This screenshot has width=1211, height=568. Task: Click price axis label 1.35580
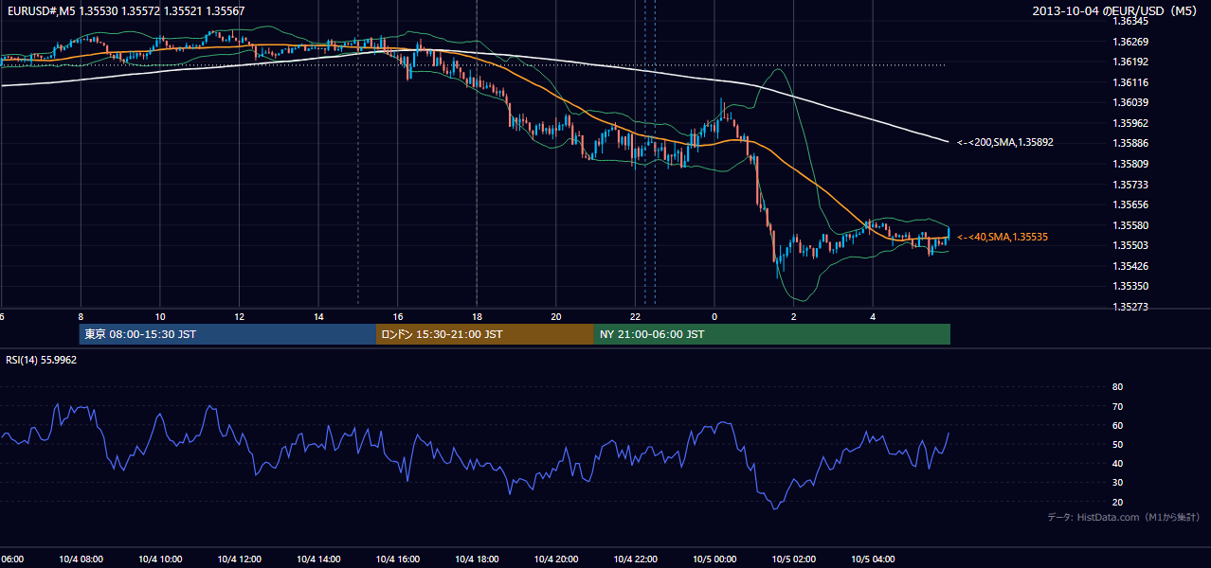[1132, 225]
